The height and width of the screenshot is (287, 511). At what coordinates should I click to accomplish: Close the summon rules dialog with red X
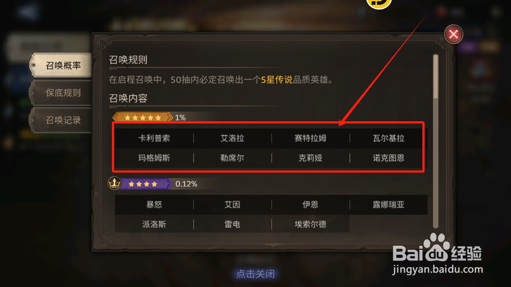click(453, 35)
